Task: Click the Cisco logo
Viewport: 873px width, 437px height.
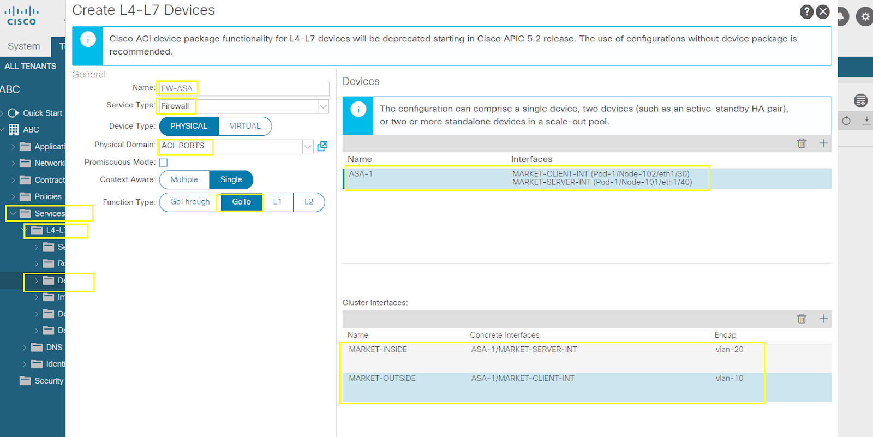Action: click(22, 16)
